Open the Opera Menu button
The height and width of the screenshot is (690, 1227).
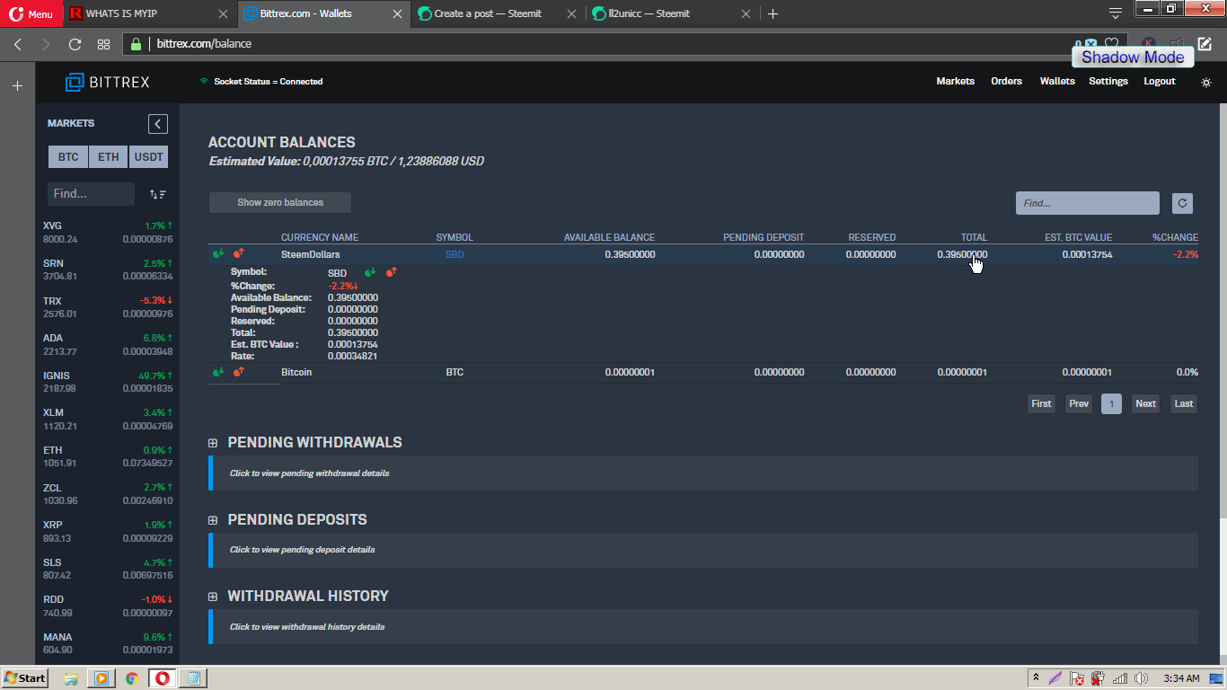[31, 13]
